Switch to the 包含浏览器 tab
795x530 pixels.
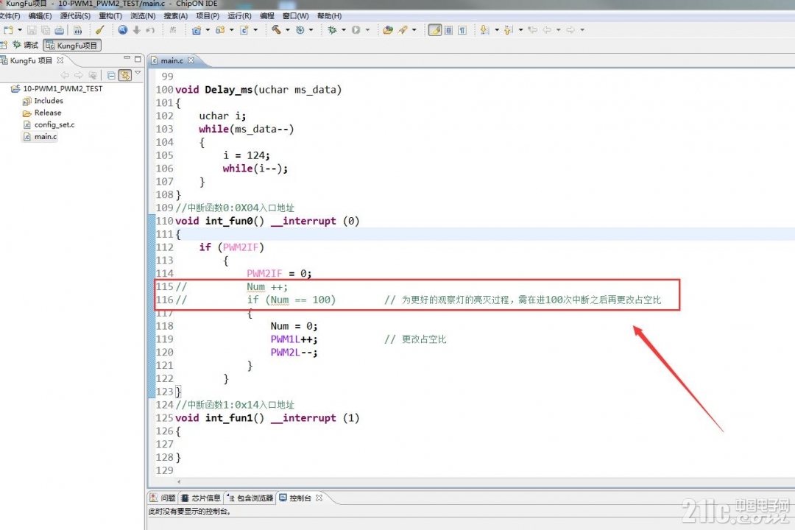pos(250,498)
